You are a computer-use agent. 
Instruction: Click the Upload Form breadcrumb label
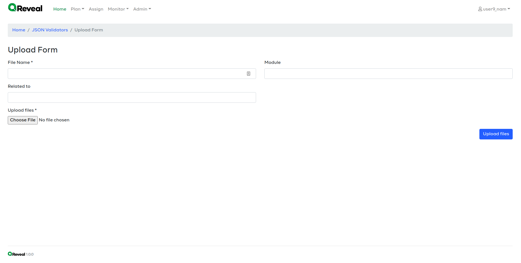coord(88,30)
